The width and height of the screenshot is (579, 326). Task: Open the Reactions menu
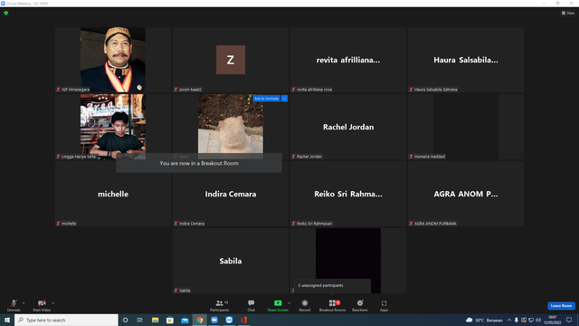pos(360,305)
